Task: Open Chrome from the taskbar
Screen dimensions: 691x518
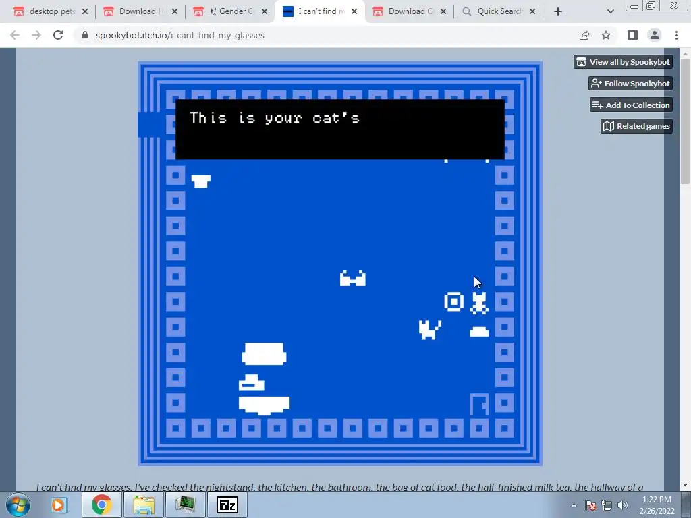Action: (102, 505)
